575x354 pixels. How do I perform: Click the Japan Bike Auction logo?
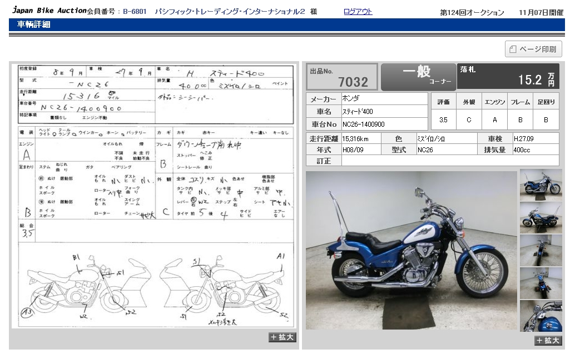click(49, 11)
